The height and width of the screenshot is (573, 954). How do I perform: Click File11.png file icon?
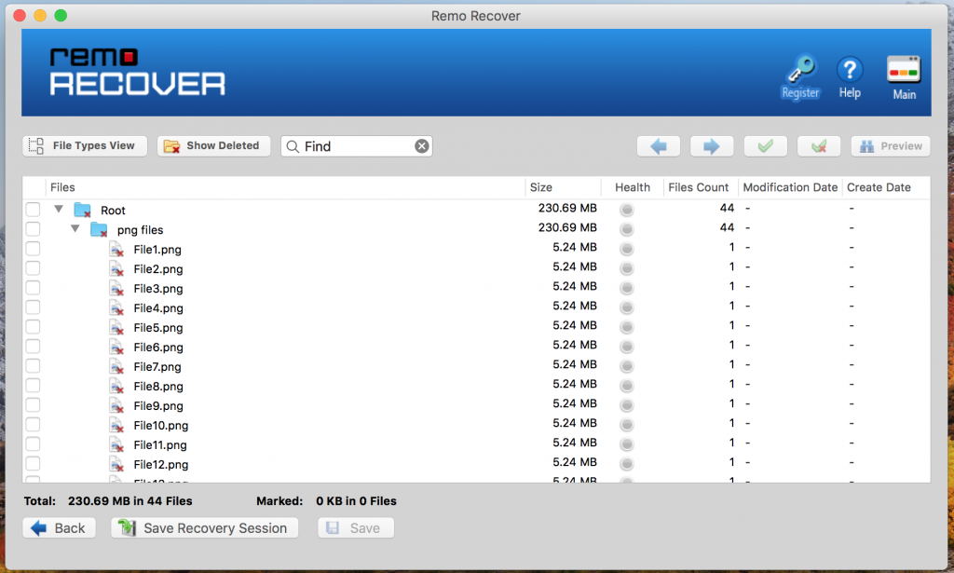(116, 444)
